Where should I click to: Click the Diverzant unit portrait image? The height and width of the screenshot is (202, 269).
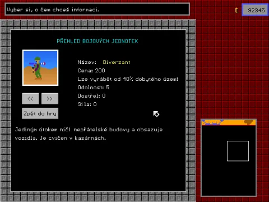click(40, 68)
